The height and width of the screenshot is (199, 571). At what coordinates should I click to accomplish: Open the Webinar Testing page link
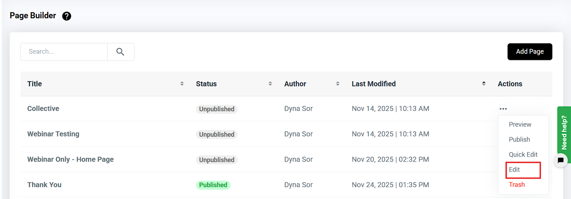point(53,134)
